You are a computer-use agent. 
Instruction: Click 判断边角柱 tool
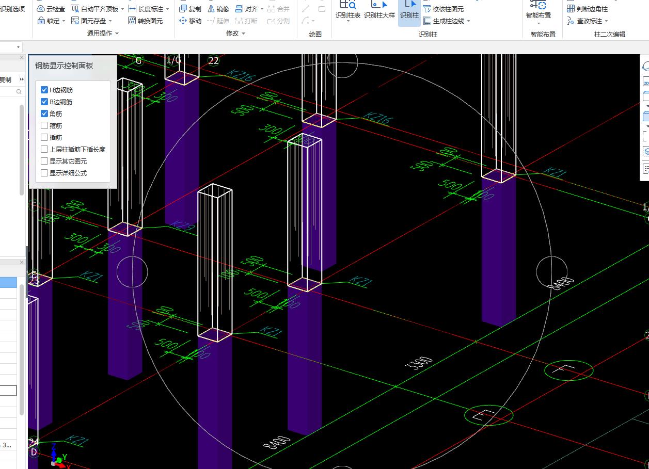587,9
